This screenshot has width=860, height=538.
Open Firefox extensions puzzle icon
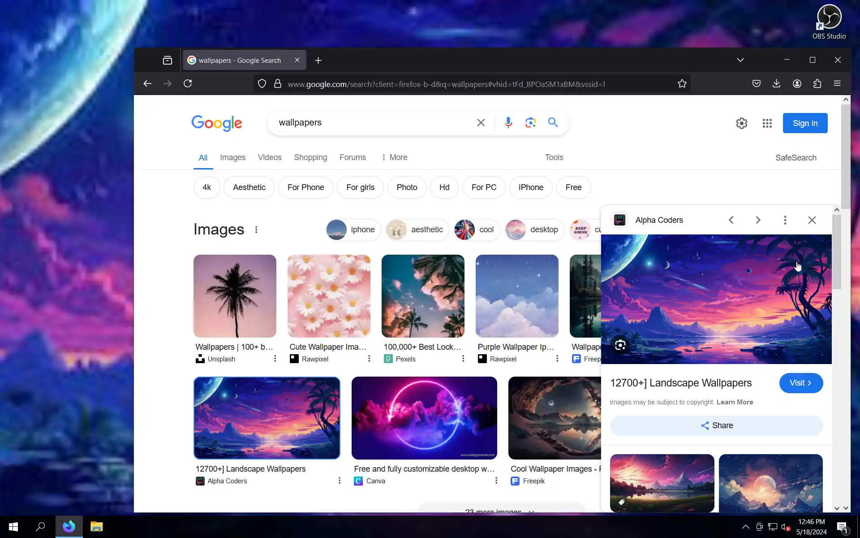(817, 84)
